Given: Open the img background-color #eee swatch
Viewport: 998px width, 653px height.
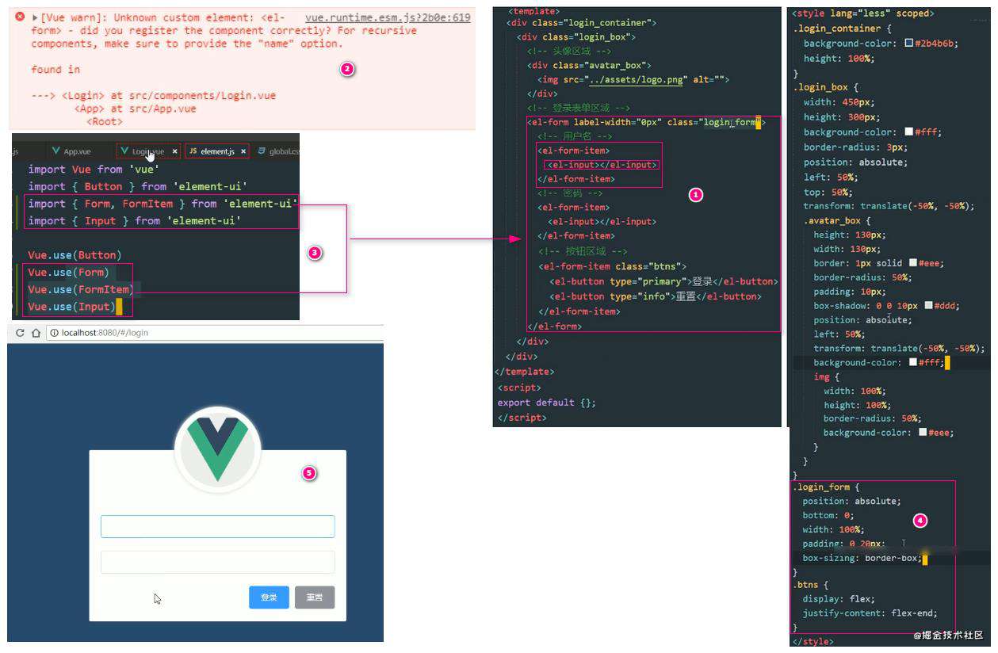Looking at the screenshot, I should [x=923, y=433].
